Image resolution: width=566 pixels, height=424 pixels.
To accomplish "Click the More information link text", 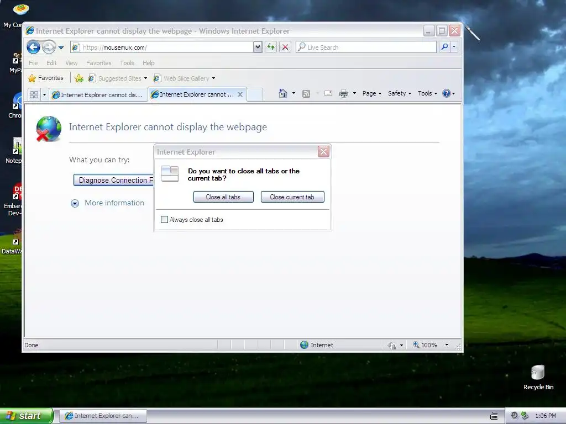I will coord(114,203).
